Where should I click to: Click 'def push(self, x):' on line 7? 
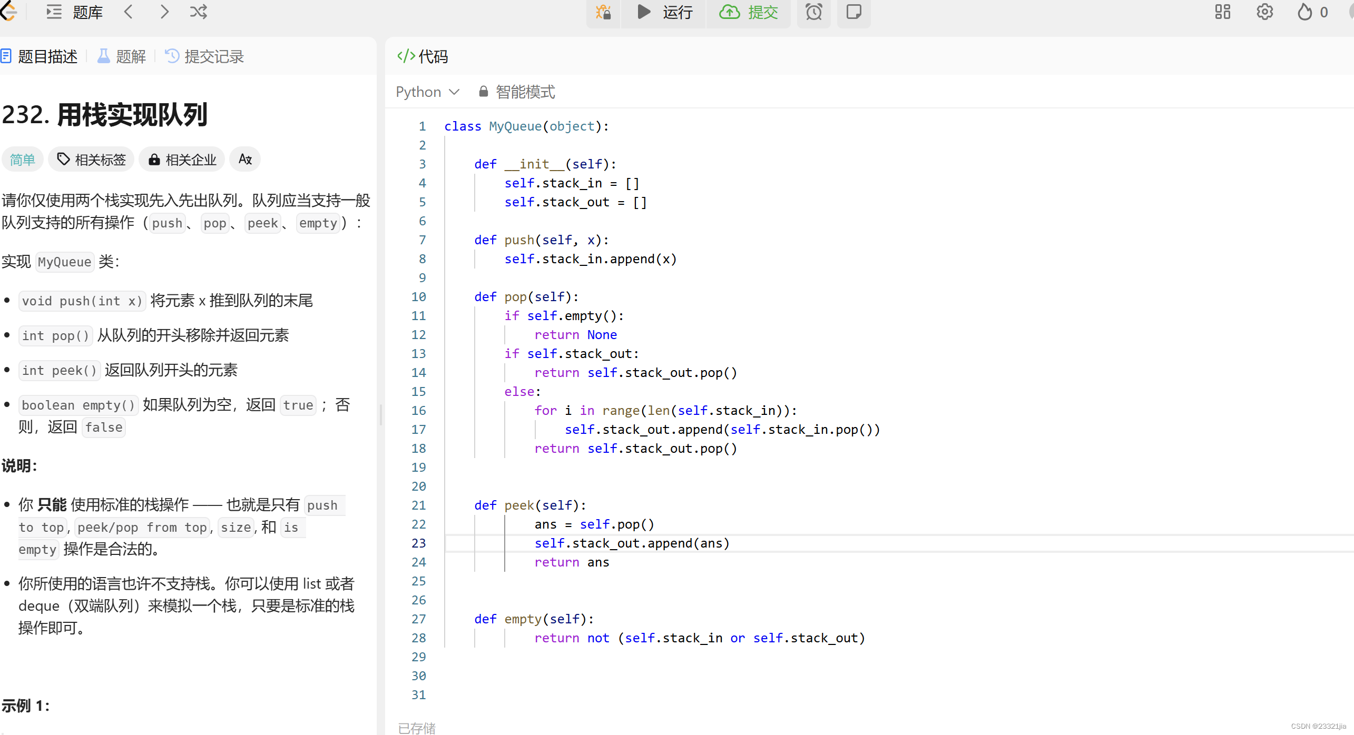[542, 240]
